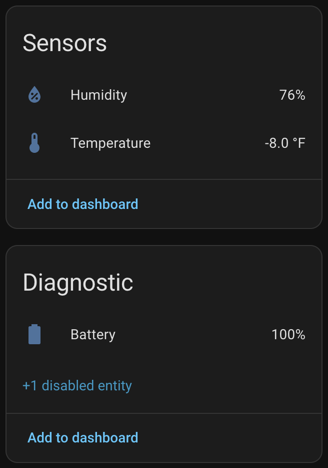Click the Temperature thermometer icon
The height and width of the screenshot is (468, 328).
point(34,143)
